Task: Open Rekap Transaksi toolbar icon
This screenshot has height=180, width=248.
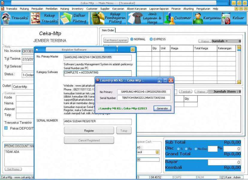Action: tap(45, 18)
